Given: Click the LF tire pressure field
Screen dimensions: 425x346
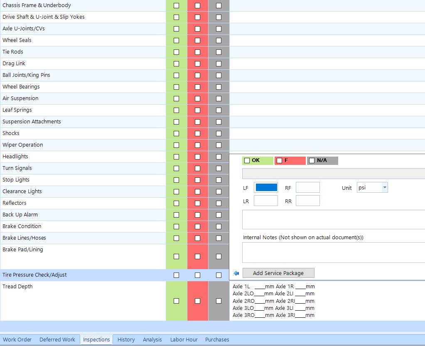Looking at the screenshot, I should [x=266, y=188].
